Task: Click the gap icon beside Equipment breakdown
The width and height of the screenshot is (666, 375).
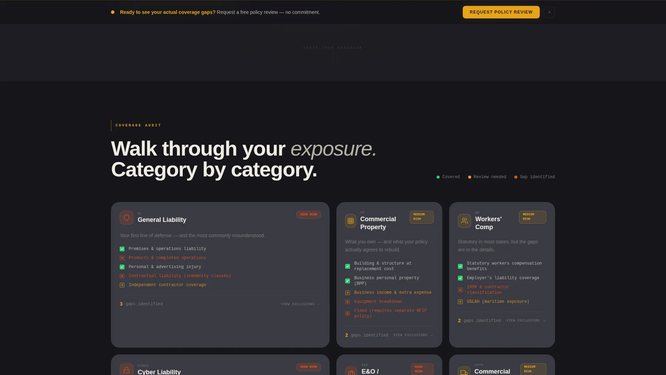Action: (348, 302)
